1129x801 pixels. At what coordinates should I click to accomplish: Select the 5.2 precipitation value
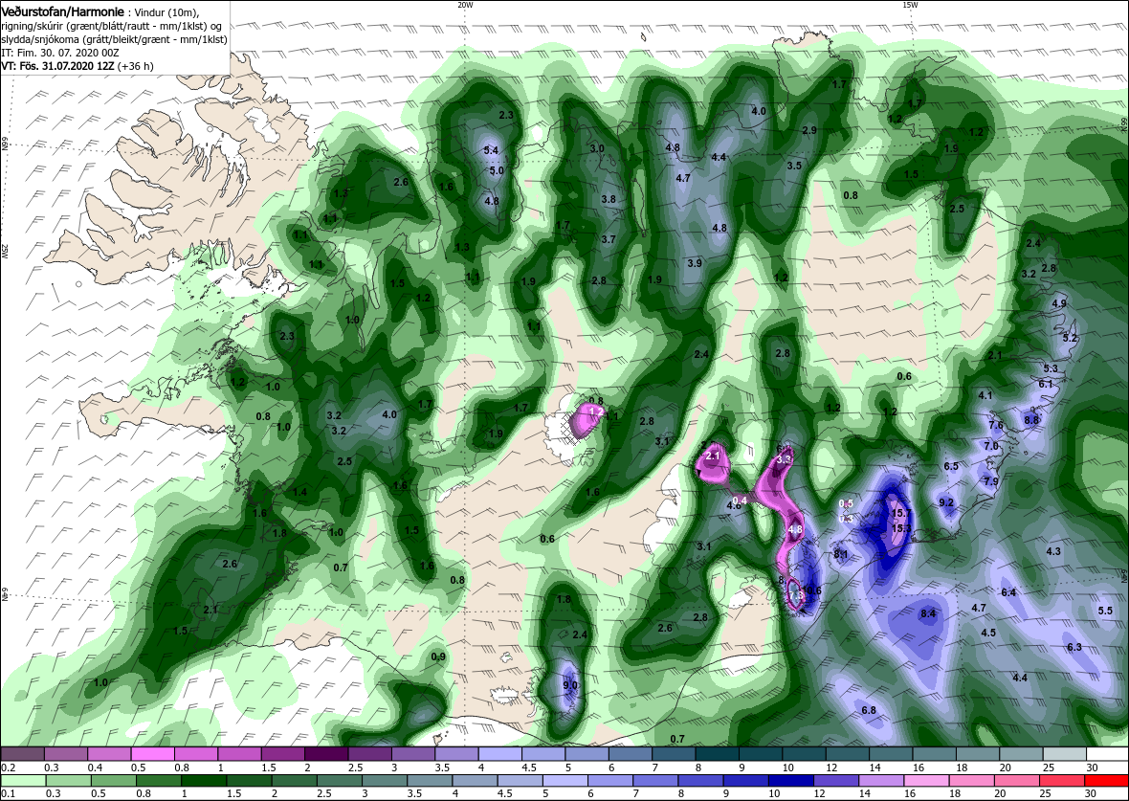[x=1070, y=338]
